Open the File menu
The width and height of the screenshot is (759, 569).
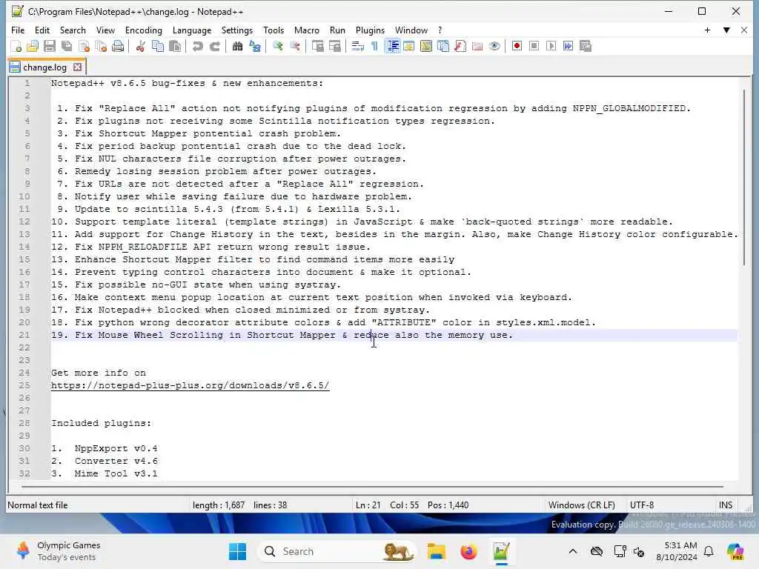click(18, 30)
